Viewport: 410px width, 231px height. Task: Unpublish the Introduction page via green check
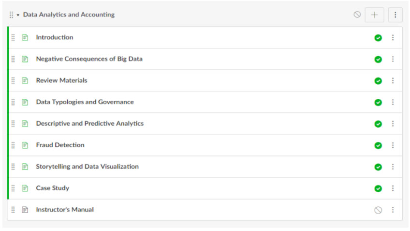tap(378, 38)
